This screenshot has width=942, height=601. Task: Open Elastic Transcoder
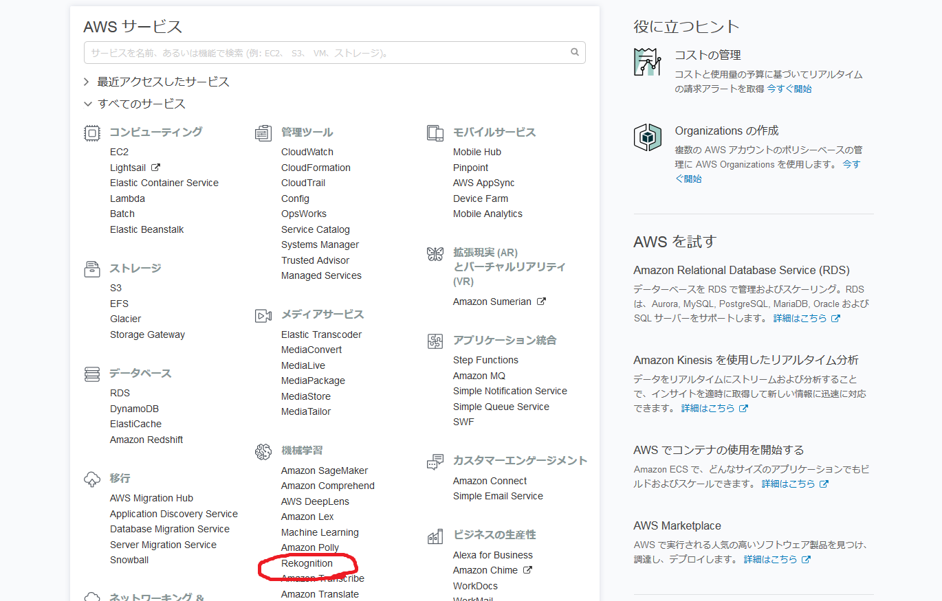pos(321,334)
